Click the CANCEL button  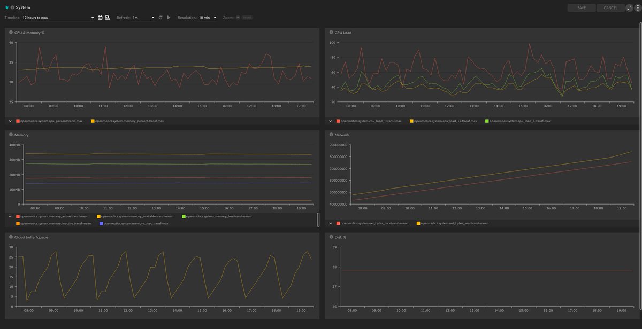(x=610, y=8)
